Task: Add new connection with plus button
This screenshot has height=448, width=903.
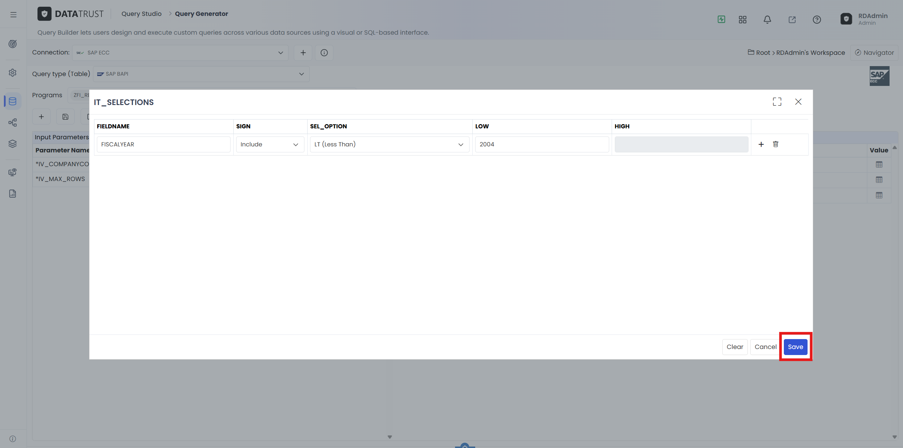Action: [x=303, y=53]
